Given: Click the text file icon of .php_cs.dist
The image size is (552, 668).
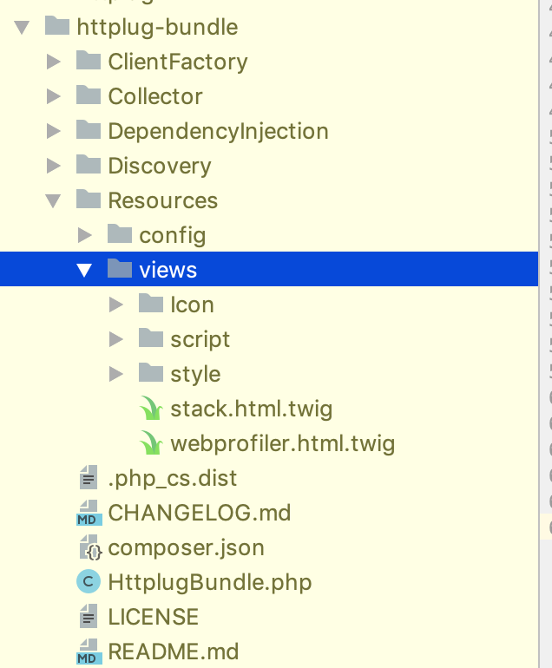Looking at the screenshot, I should coord(89,477).
